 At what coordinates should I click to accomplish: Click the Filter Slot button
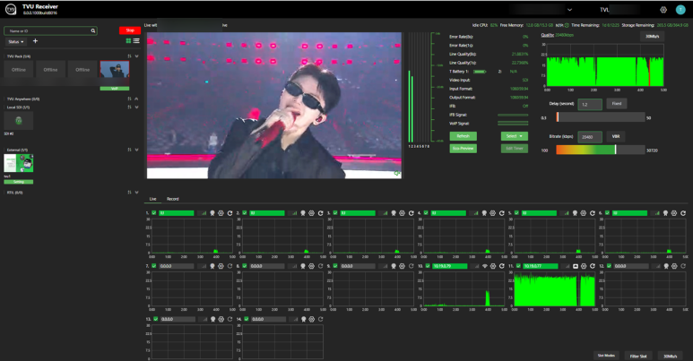637,357
